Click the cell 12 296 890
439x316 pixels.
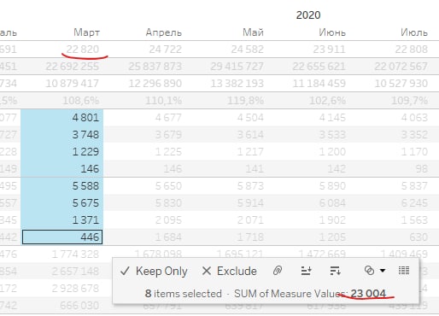coord(155,84)
